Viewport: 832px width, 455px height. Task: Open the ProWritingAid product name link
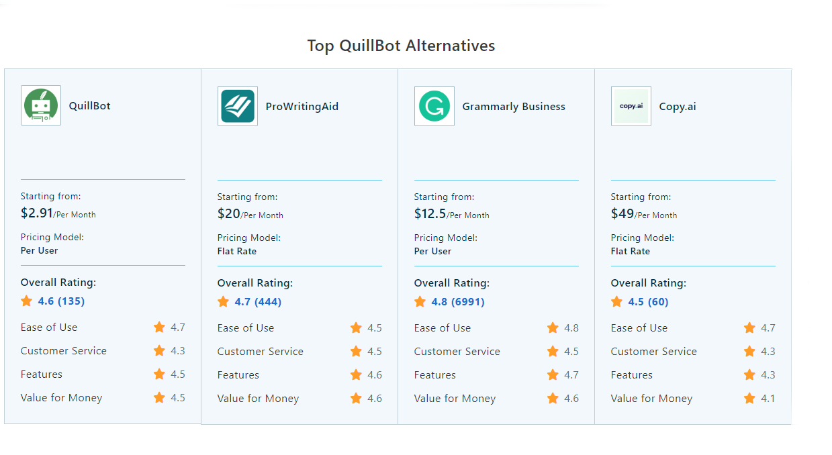302,107
